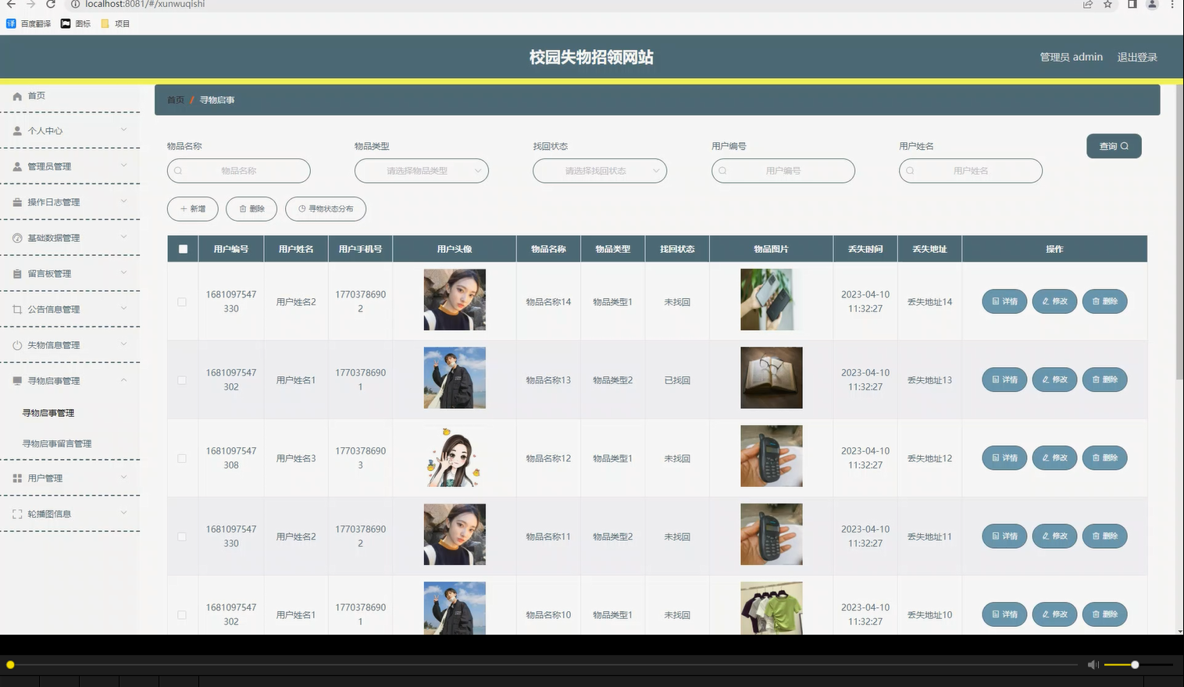
Task: Click the 寻物启事管理 monitor icon
Action: click(x=17, y=381)
